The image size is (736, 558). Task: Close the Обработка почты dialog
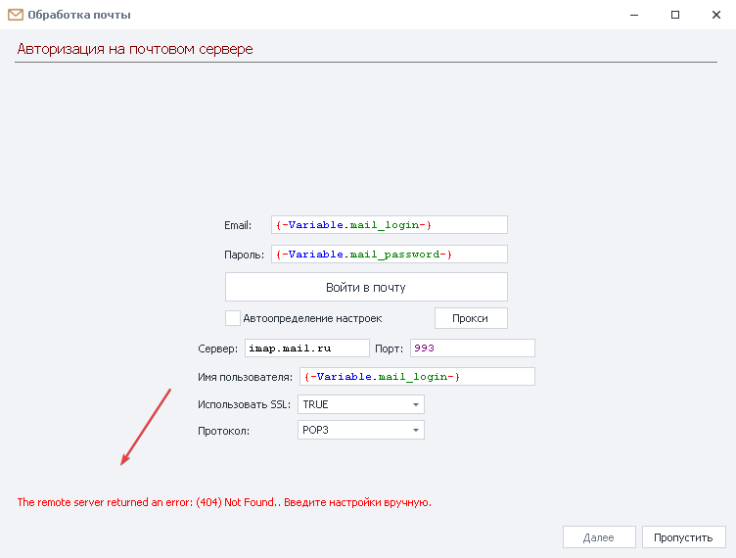[718, 15]
